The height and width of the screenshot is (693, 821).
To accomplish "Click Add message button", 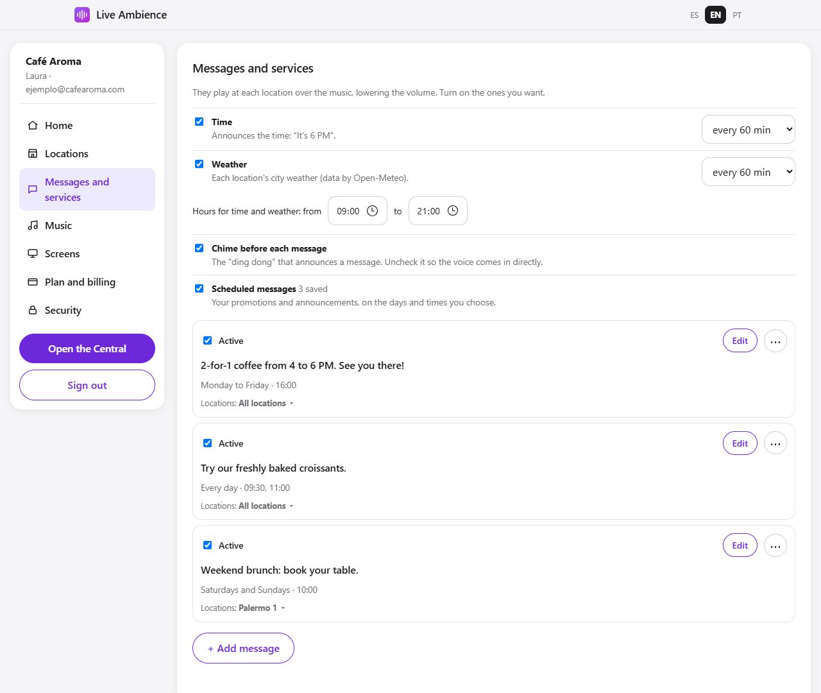I will (x=243, y=648).
